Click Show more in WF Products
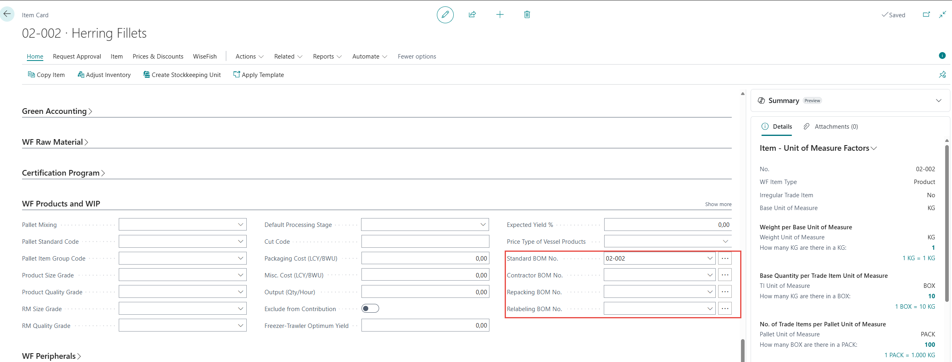 tap(718, 204)
